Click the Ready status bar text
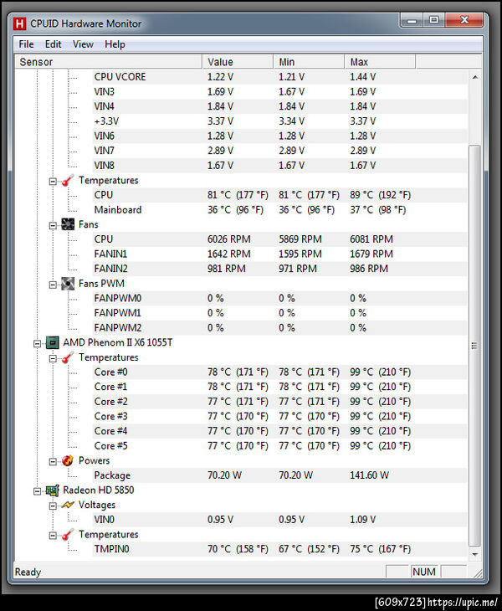502x611 pixels. click(x=28, y=572)
